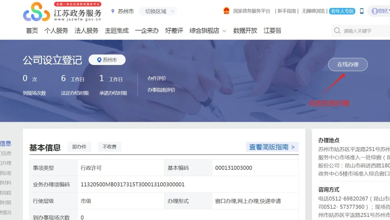The image size is (390, 220).
Task: Click the location pin icon beside 苏州市
Action: (x=113, y=11)
